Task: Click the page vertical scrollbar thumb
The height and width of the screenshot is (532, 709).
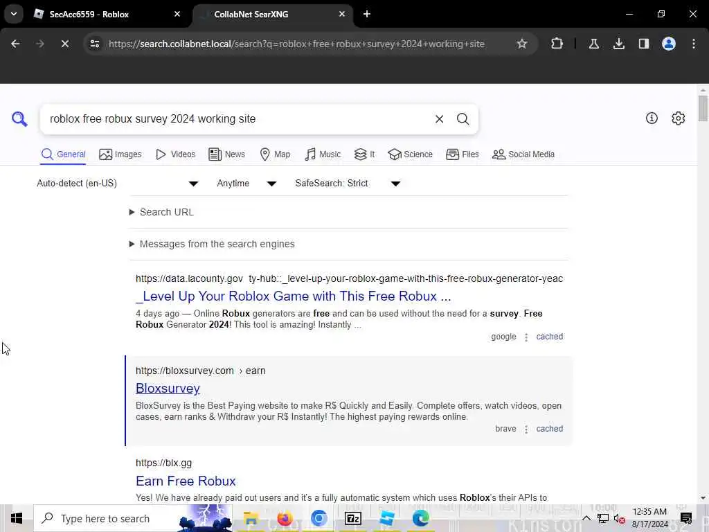Action: coord(703,109)
